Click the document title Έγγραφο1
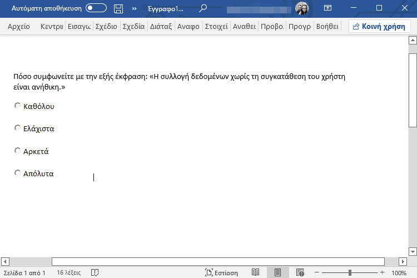The height and width of the screenshot is (278, 417). pos(166,9)
